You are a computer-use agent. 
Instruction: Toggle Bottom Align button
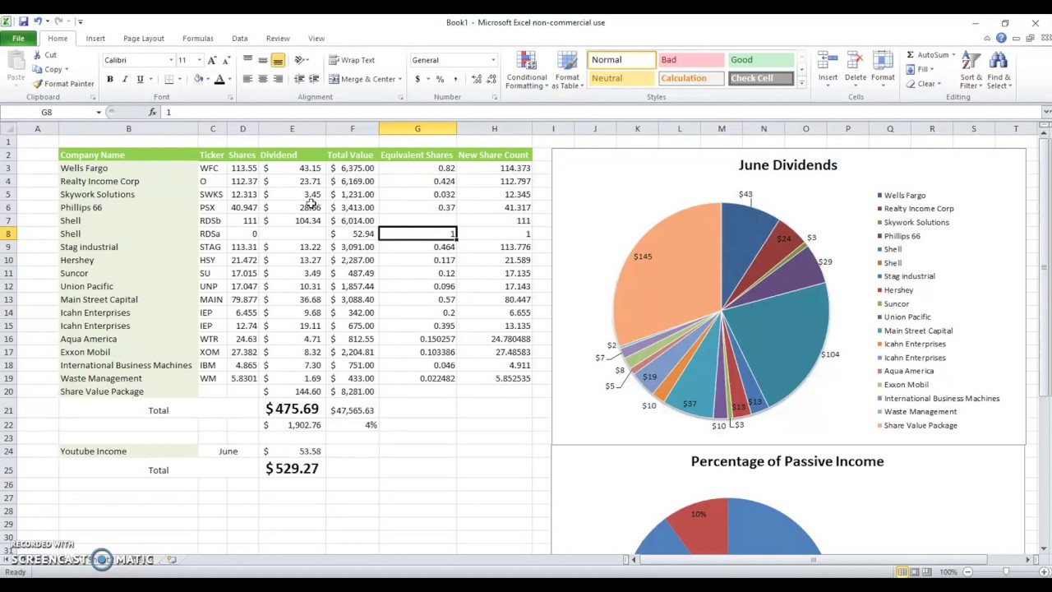[x=278, y=60]
